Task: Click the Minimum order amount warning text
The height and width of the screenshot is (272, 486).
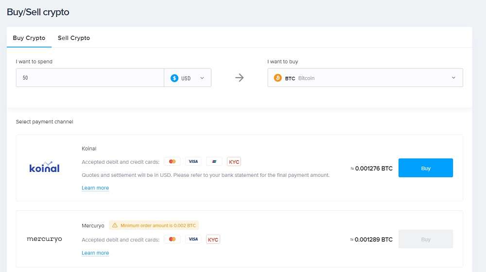Action: pos(158,225)
